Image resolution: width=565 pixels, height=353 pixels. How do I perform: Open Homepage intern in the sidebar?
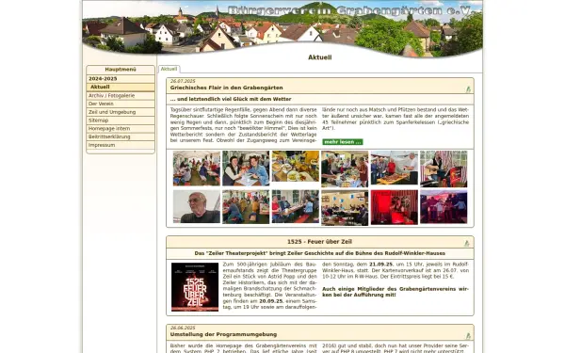121,129
